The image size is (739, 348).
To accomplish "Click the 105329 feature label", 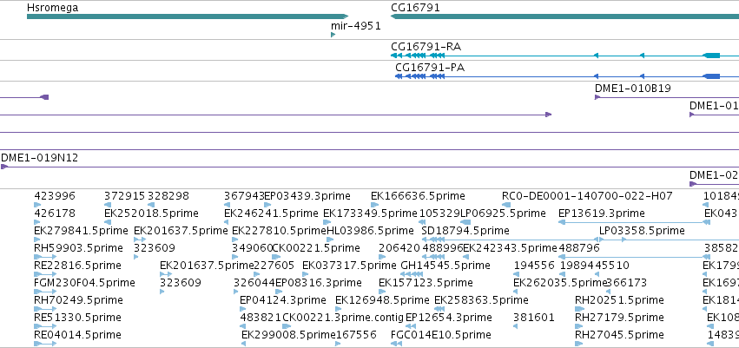I will (x=439, y=213).
